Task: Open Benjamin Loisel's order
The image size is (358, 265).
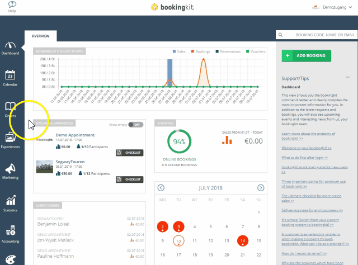Action: (x=91, y=221)
